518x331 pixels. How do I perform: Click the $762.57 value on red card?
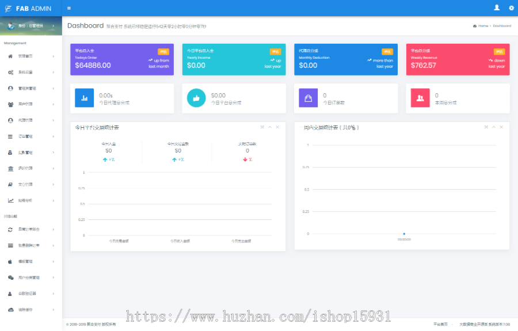423,66
